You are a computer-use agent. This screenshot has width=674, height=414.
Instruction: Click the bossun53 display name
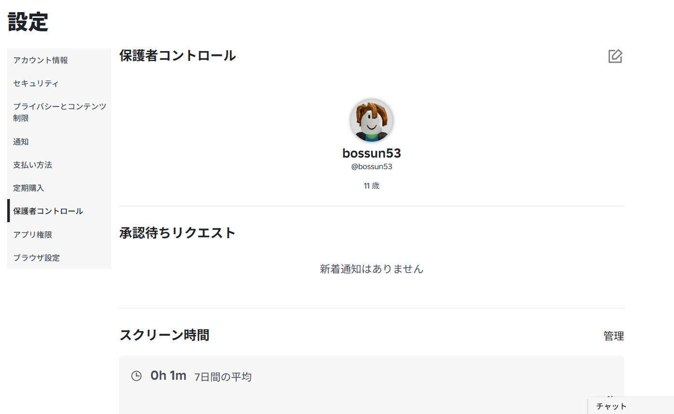371,153
